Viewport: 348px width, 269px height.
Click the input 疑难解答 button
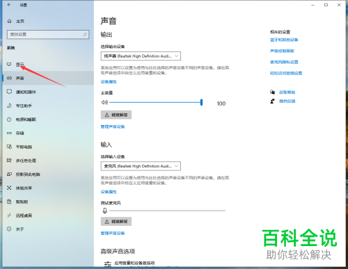[x=116, y=222]
